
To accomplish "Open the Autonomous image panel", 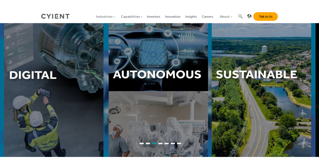I will [158, 90].
